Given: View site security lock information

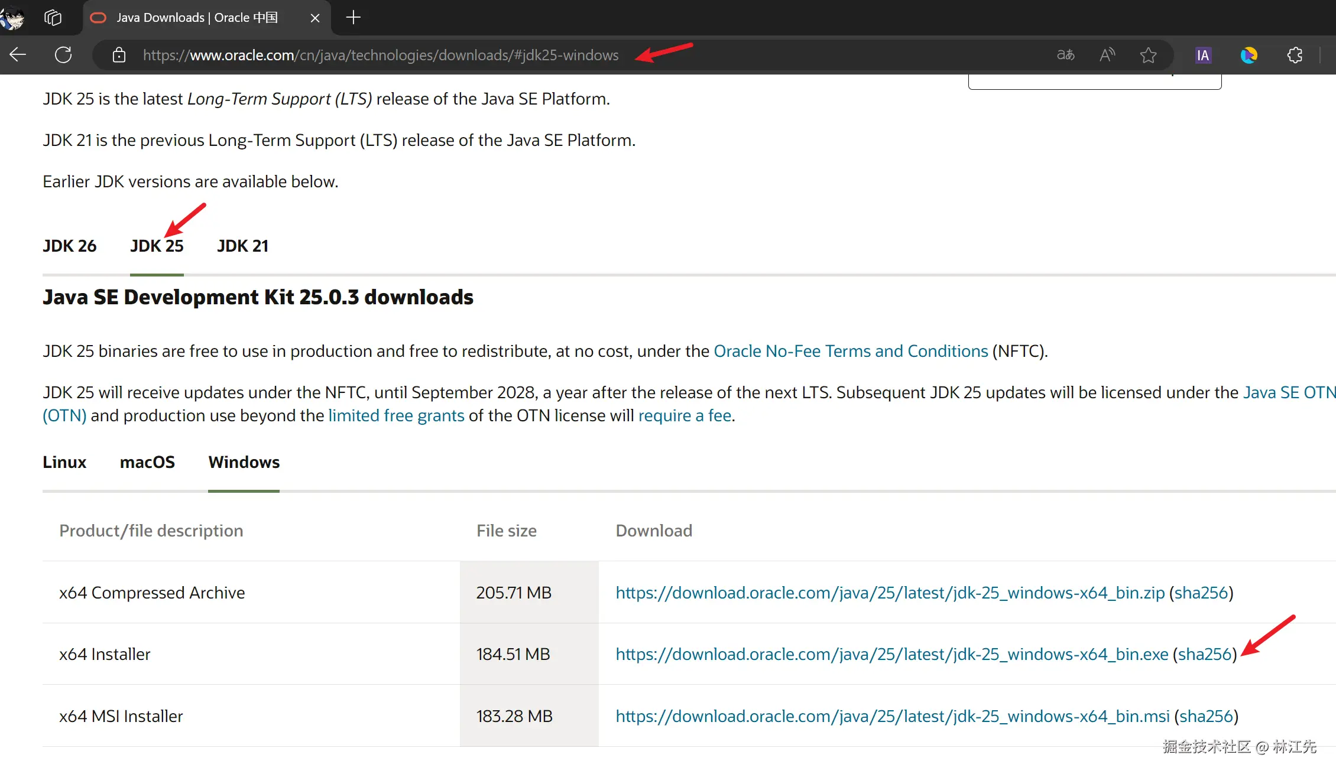Looking at the screenshot, I should coord(119,55).
